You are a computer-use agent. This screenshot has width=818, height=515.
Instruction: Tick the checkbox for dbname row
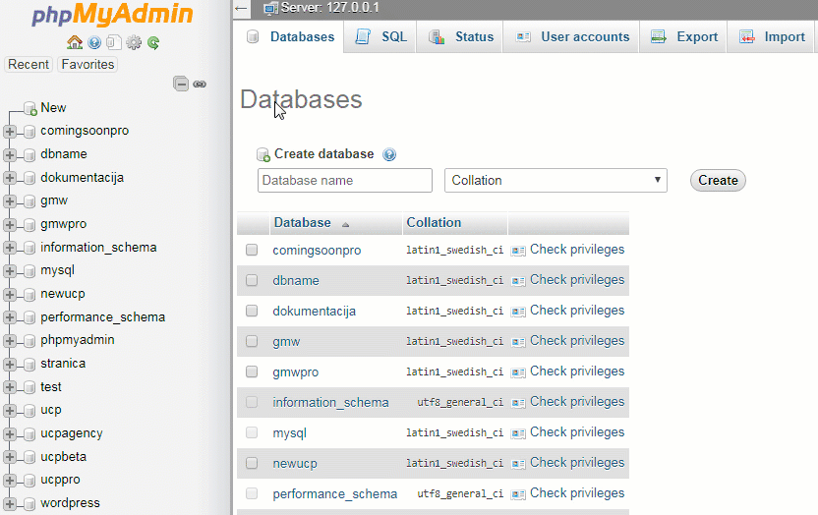pos(252,280)
